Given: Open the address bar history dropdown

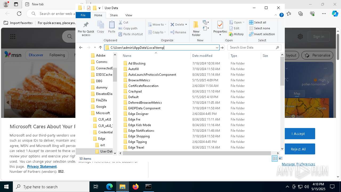Looking at the screenshot, I should pos(217,47).
